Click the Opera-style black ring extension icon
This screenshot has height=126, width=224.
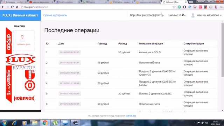click(184, 7)
